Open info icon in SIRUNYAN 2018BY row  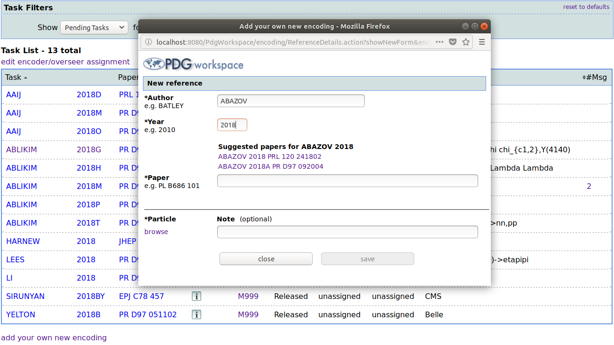197,296
